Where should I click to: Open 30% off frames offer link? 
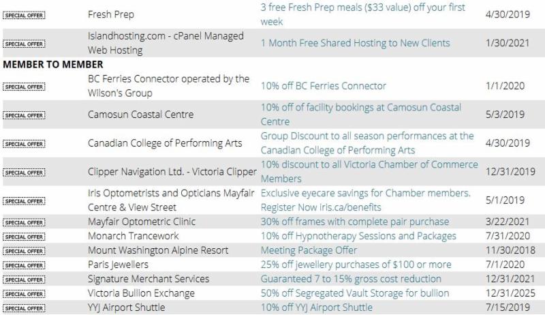[x=354, y=222]
